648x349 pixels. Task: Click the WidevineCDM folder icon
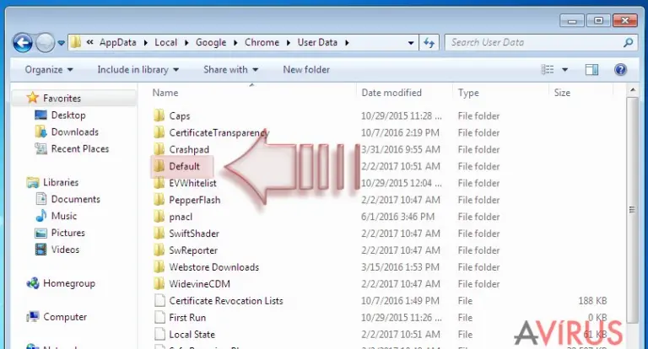click(x=159, y=284)
